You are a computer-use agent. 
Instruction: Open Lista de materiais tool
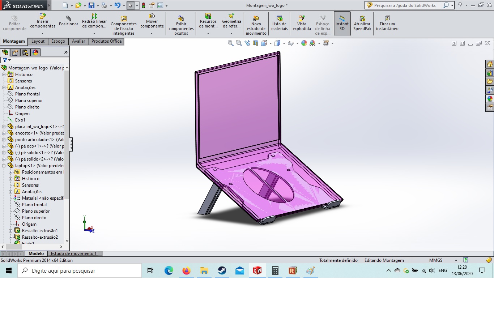coord(280,23)
